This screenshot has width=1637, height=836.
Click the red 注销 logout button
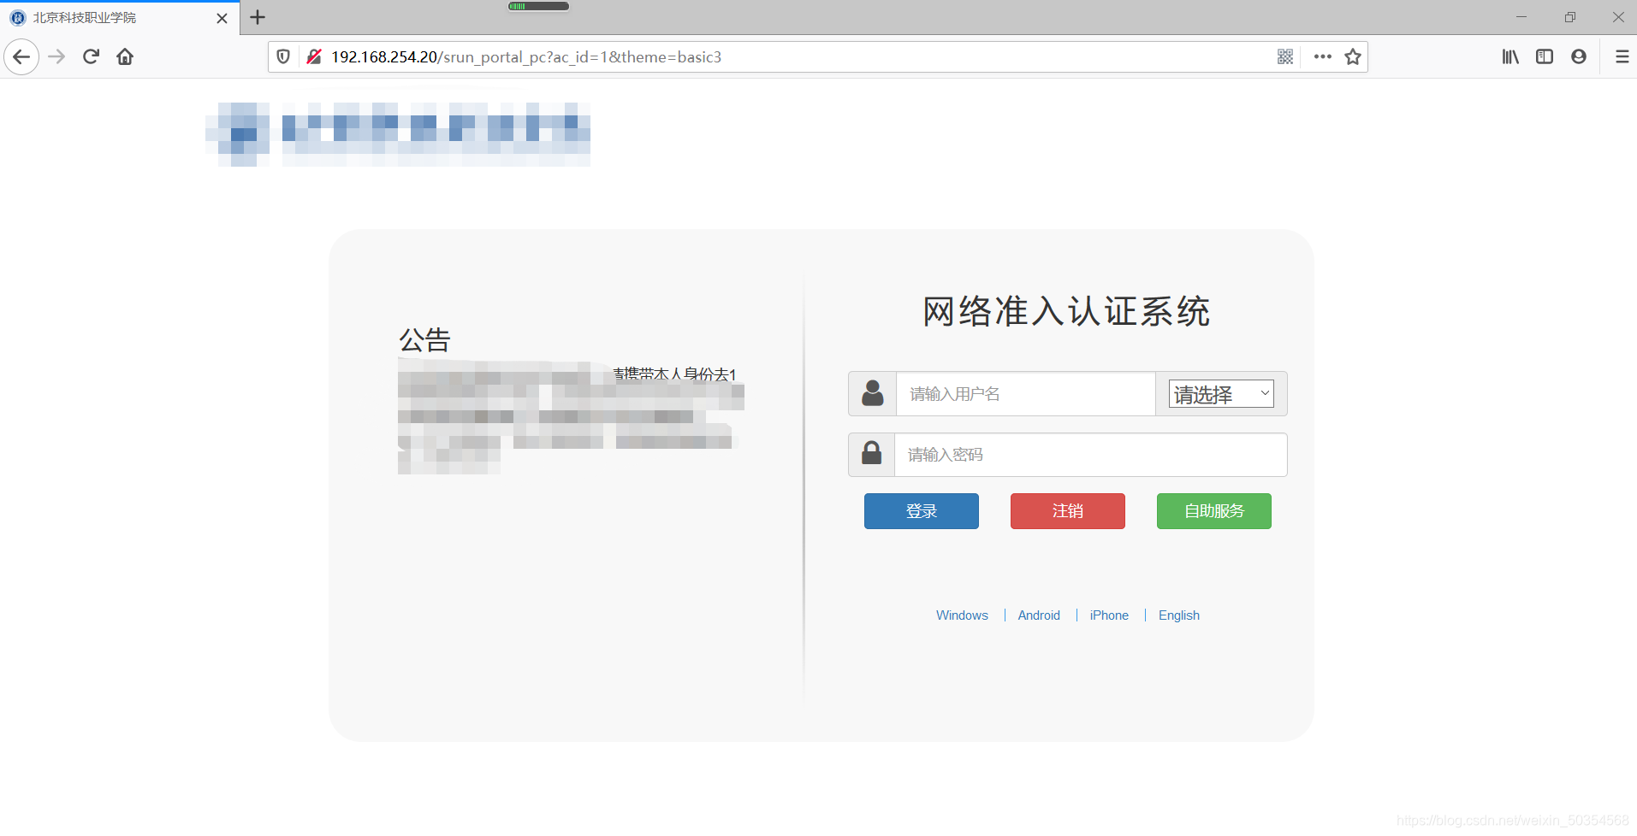pos(1068,511)
